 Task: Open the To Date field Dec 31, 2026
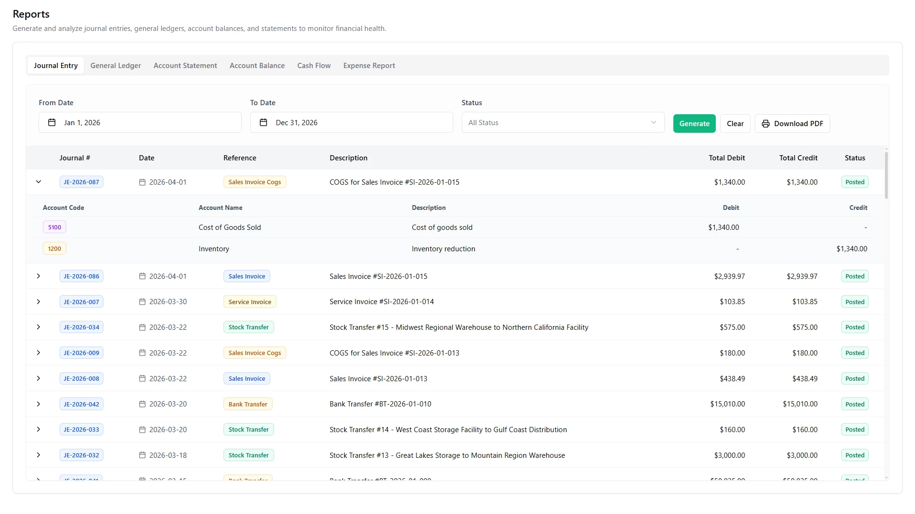pyautogui.click(x=351, y=122)
